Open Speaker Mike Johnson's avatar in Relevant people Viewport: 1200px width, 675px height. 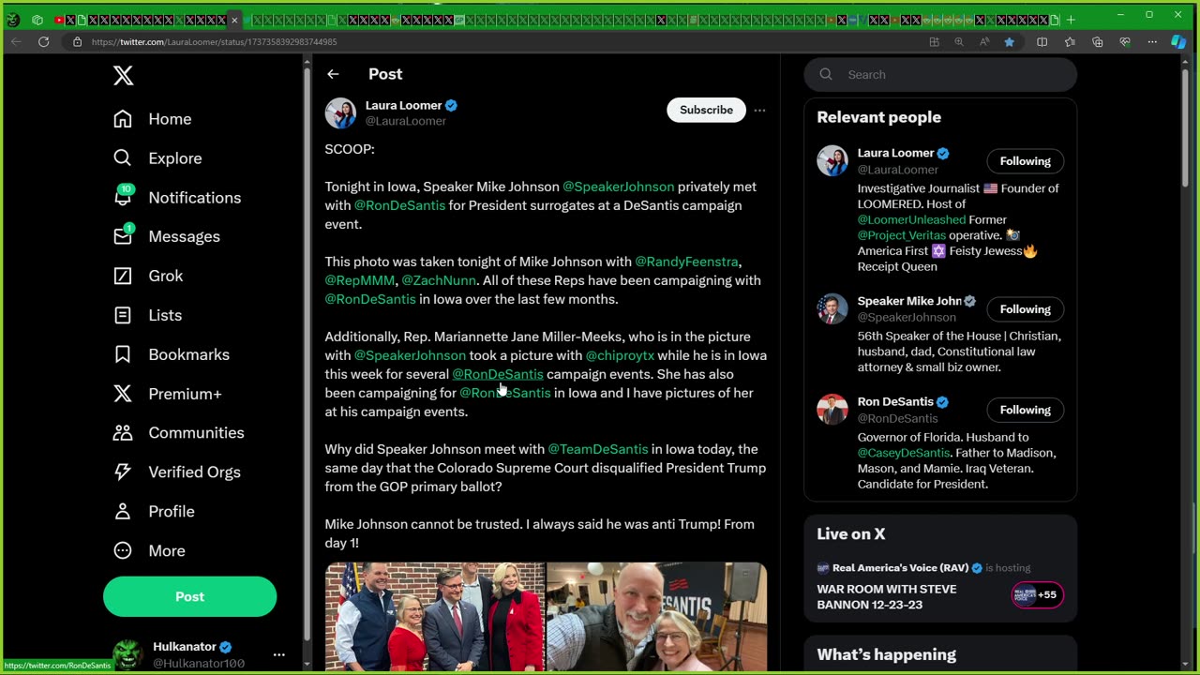coord(832,309)
